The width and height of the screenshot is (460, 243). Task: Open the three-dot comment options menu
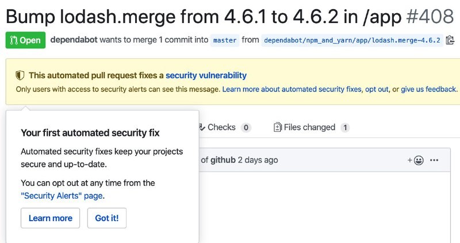tap(434, 160)
